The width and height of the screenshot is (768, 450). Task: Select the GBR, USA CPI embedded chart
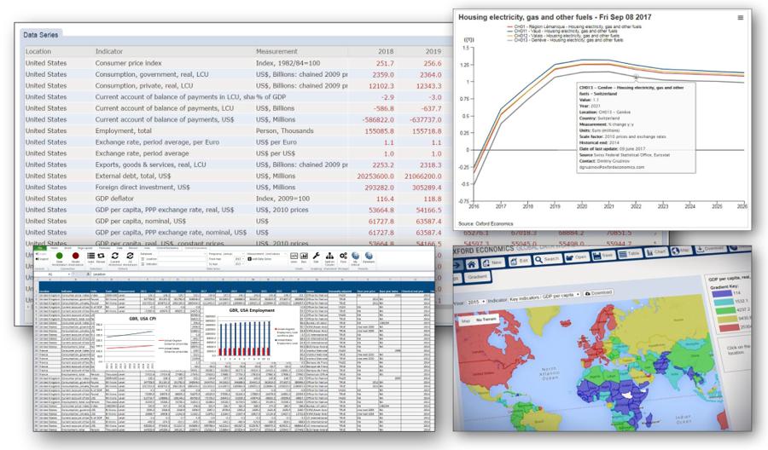coord(142,343)
